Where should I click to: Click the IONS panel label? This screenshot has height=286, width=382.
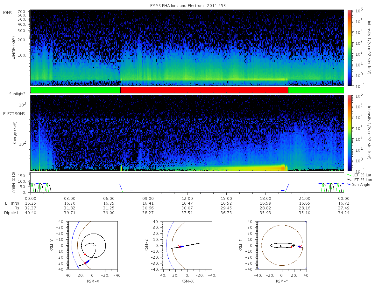[x=8, y=12]
